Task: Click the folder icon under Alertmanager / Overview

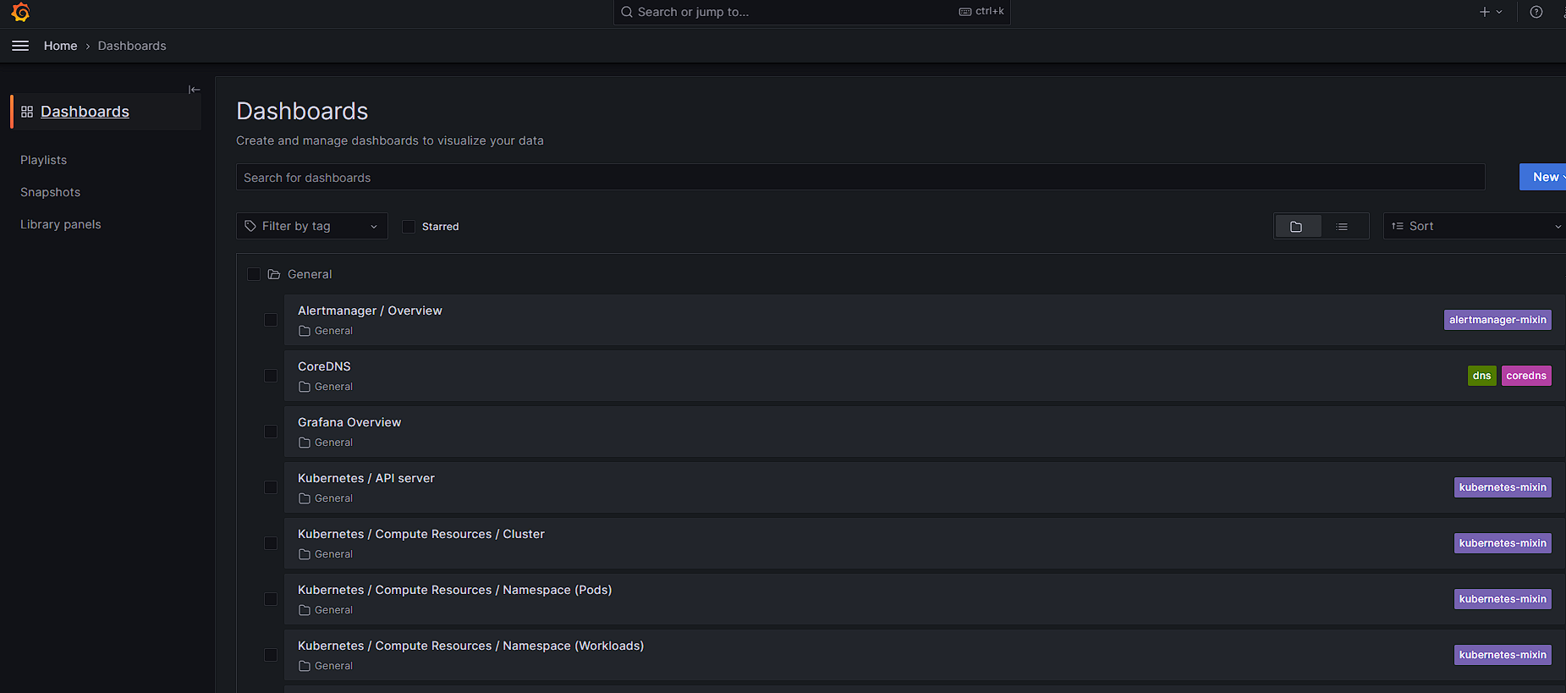Action: coord(305,331)
